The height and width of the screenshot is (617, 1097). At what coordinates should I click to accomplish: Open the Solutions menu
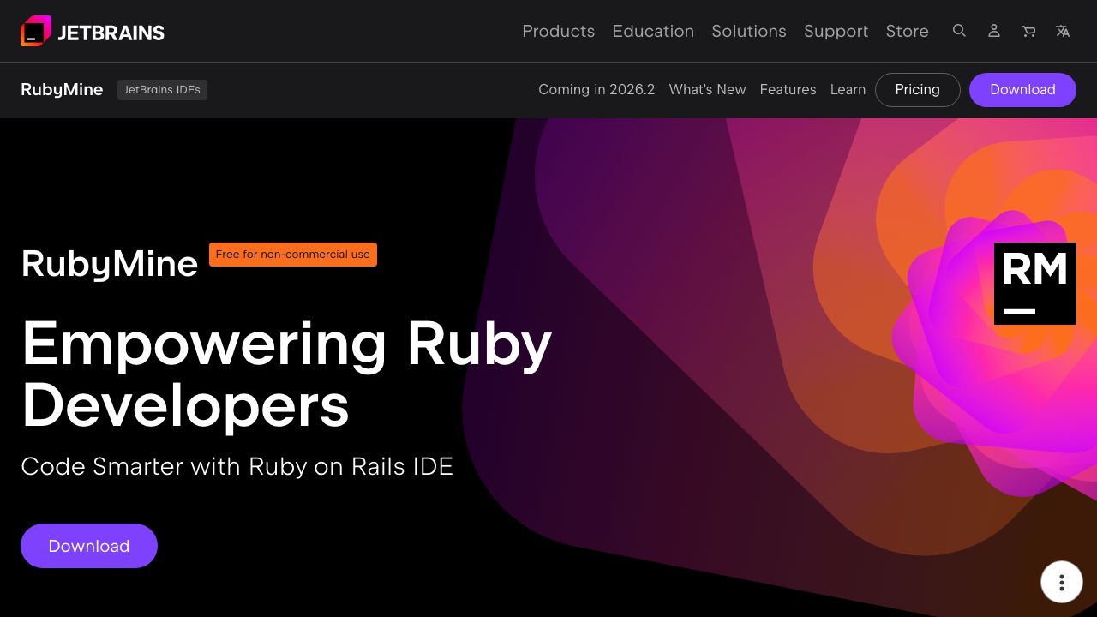point(749,31)
